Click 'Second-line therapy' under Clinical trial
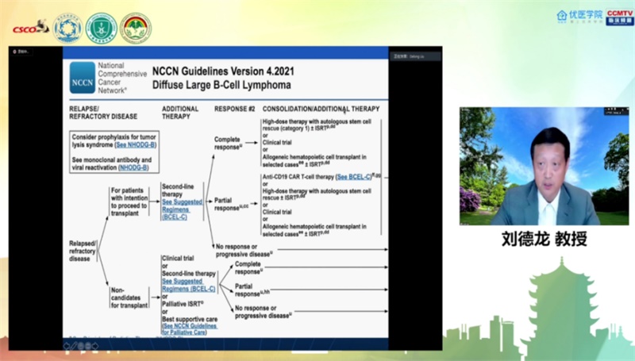Screen dimensions: 635x361 pyautogui.click(x=189, y=274)
